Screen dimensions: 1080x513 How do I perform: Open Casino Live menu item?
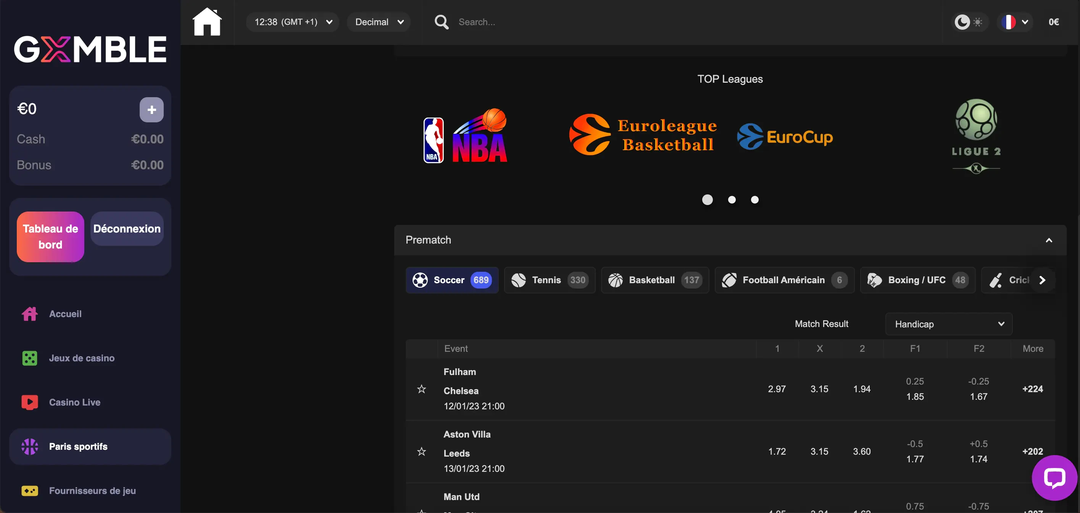(90, 402)
